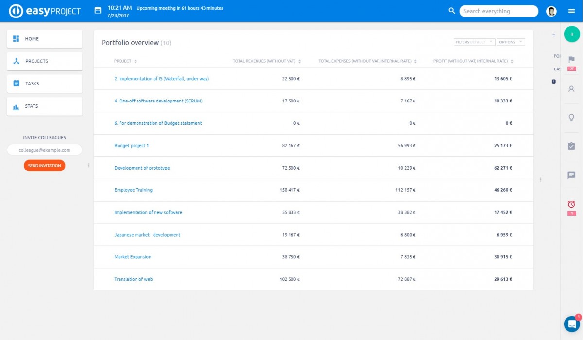Viewport: 583px width, 340px height.
Task: Click the colleague email input field
Action: point(44,150)
